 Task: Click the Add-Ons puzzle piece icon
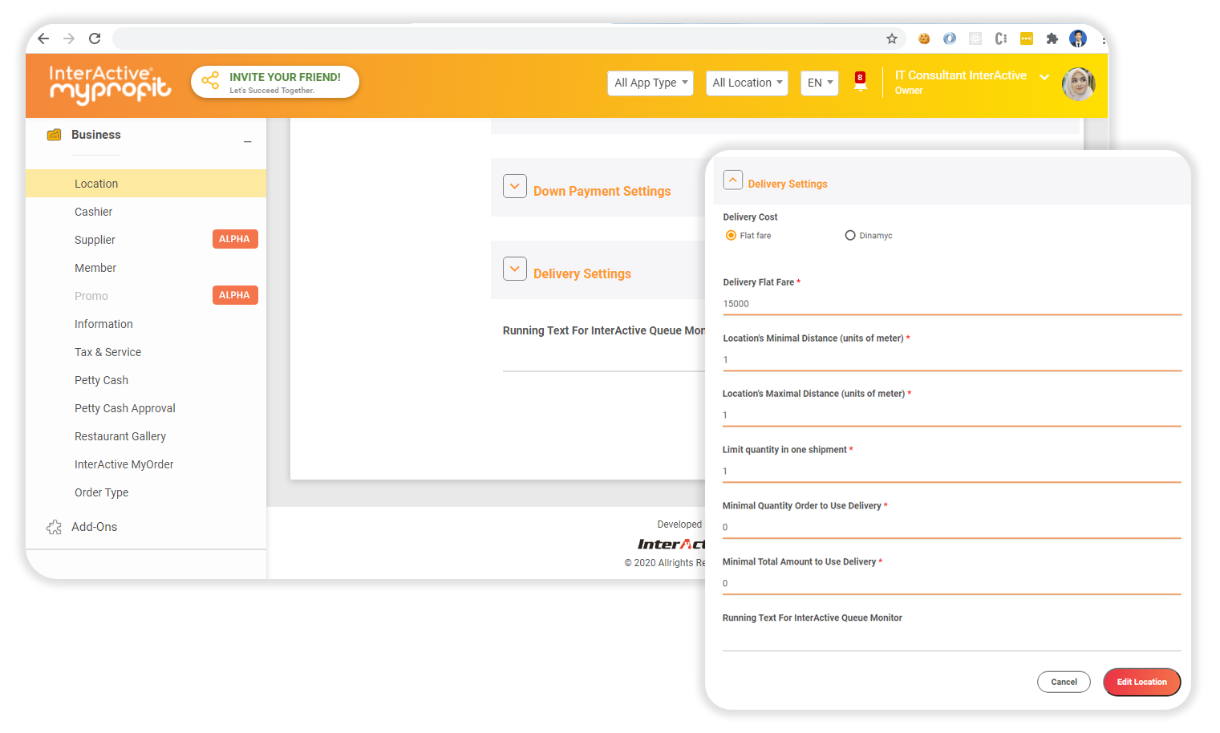[x=54, y=527]
